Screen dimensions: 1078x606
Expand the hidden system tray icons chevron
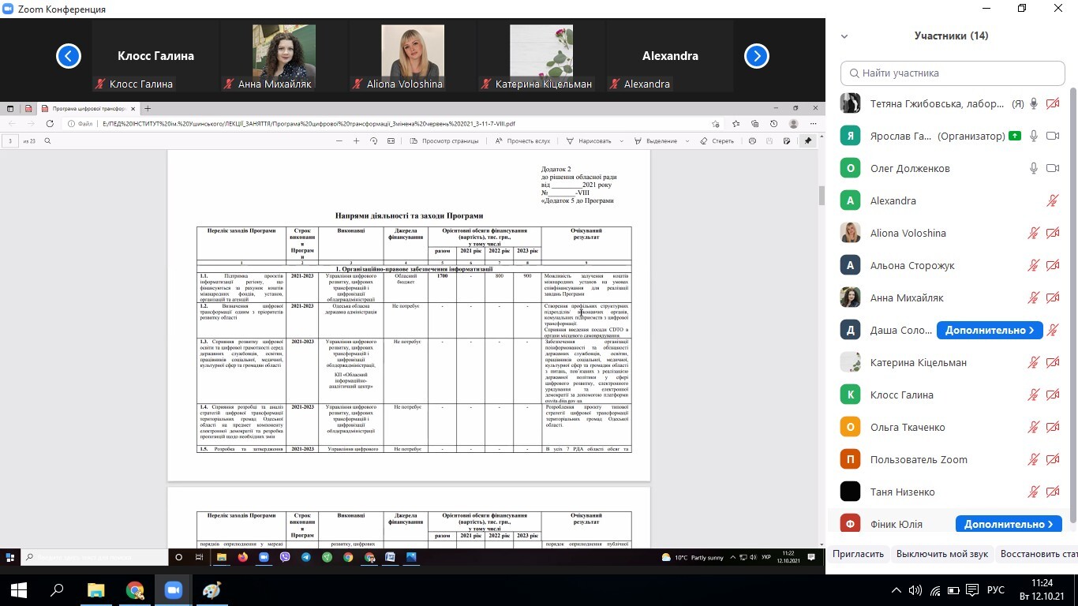click(896, 589)
